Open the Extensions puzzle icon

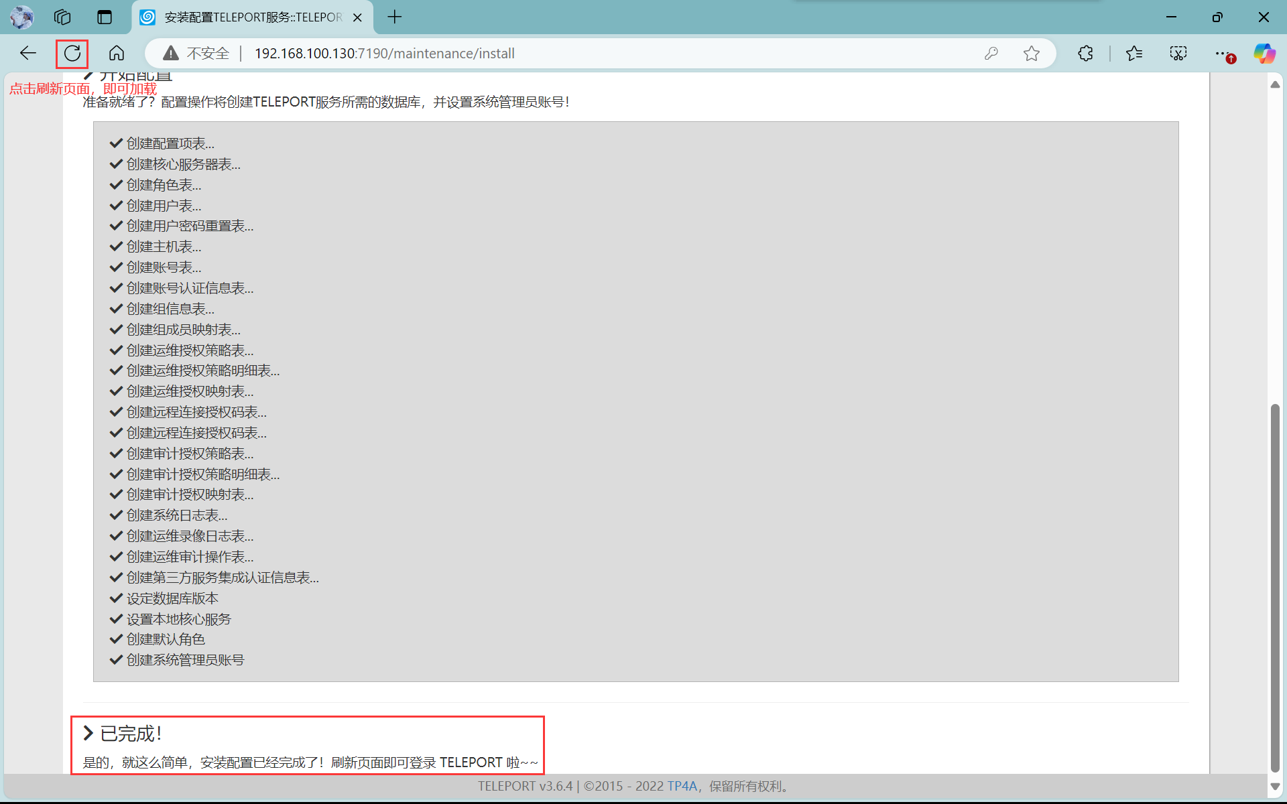coord(1085,54)
